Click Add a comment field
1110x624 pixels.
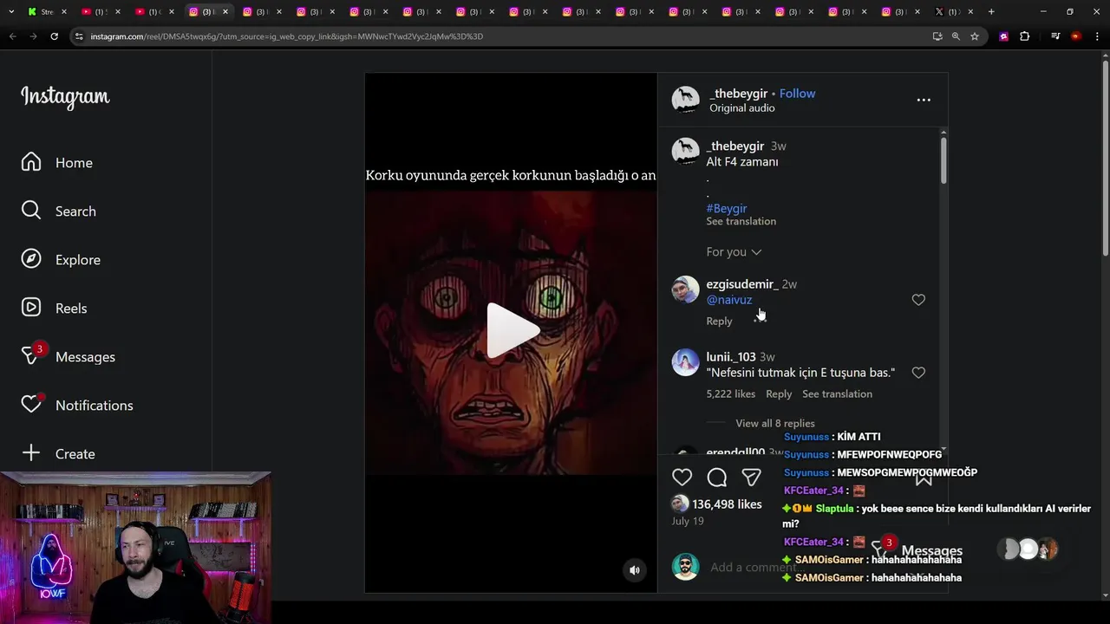[753, 568]
